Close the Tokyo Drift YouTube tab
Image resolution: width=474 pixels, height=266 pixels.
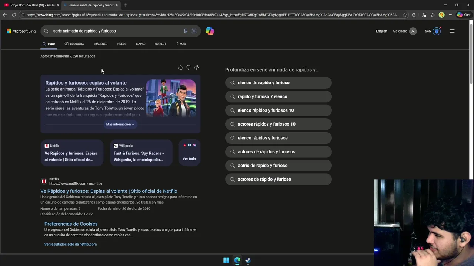[57, 5]
